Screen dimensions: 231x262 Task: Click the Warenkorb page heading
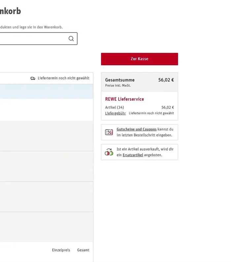coord(10,11)
